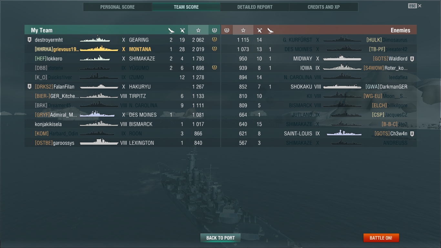Close the results screen via ESC
The width and height of the screenshot is (441, 248).
click(x=415, y=6)
